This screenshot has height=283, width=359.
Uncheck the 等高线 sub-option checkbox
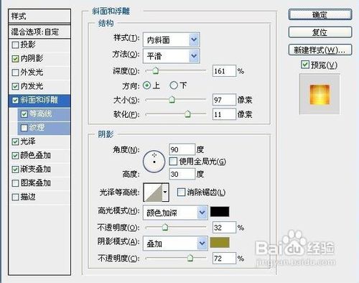coord(24,114)
